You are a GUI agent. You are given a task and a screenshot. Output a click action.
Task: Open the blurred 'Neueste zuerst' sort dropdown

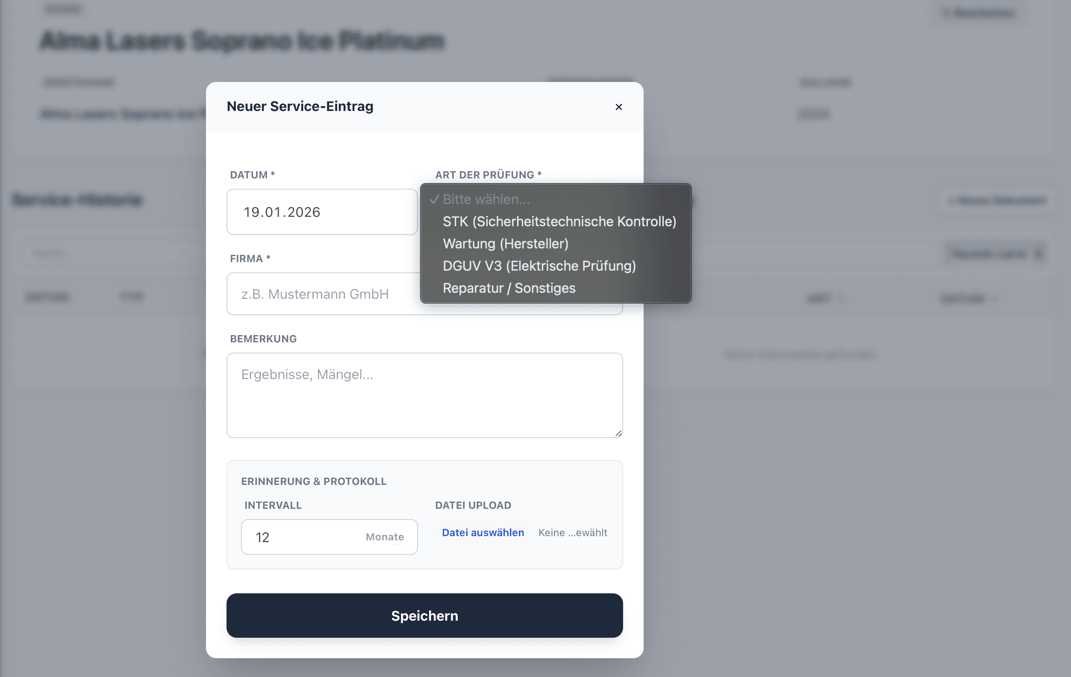995,254
